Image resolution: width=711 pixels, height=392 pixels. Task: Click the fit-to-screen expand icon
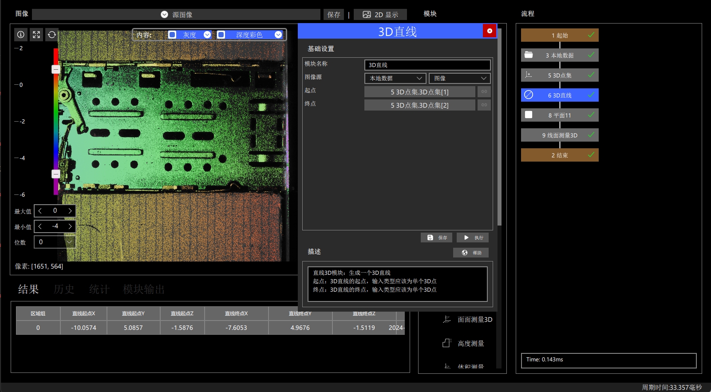pyautogui.click(x=36, y=35)
